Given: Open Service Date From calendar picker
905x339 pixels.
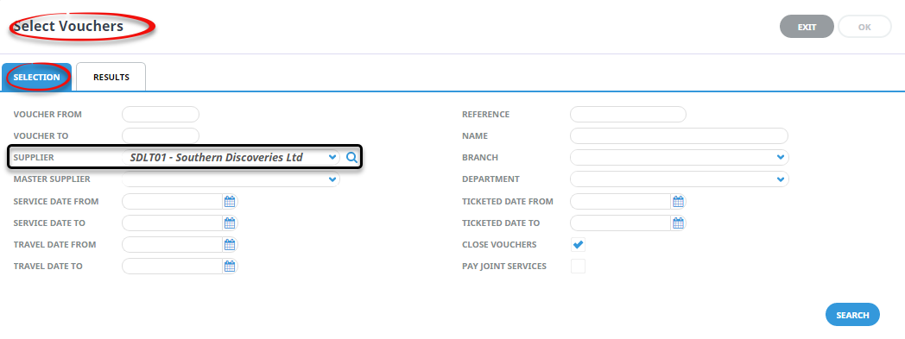Looking at the screenshot, I should coord(230,201).
